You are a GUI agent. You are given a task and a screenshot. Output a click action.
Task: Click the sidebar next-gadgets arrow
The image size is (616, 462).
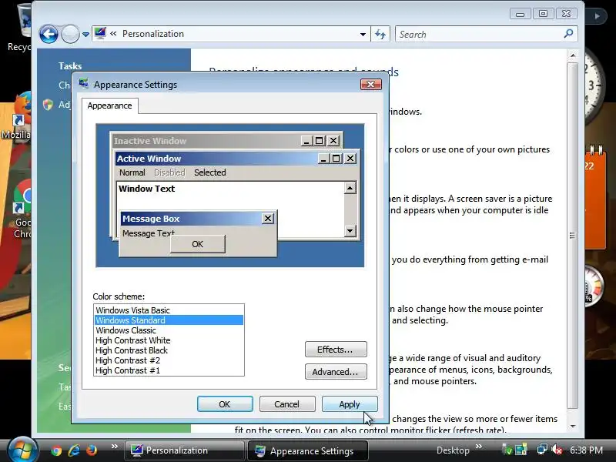598,16
